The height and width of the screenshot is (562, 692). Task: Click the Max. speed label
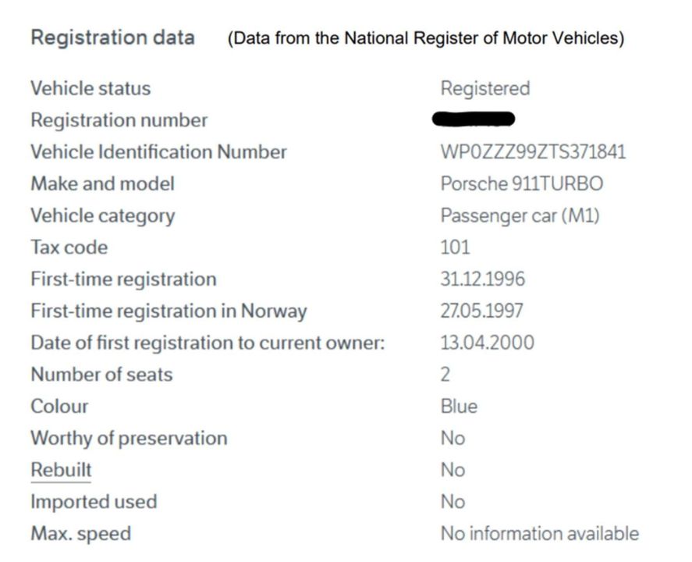point(80,534)
